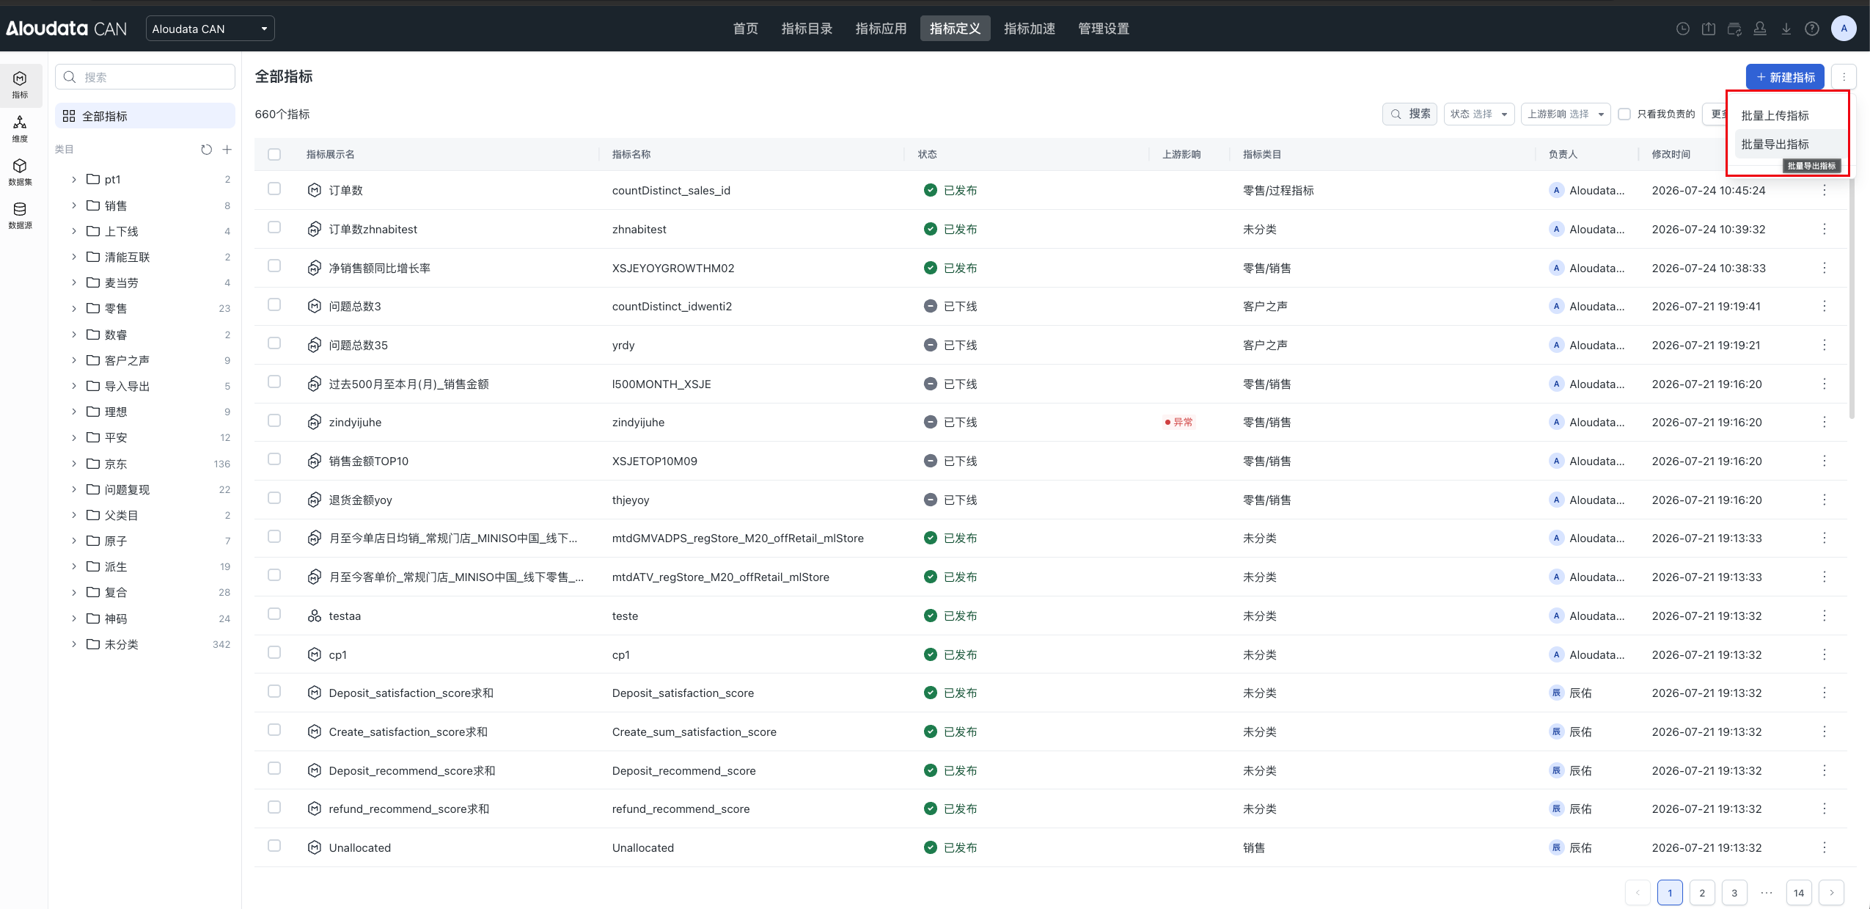The width and height of the screenshot is (1870, 909).
Task: Open the 上游影响 选择 filter dropdown
Action: [x=1566, y=114]
